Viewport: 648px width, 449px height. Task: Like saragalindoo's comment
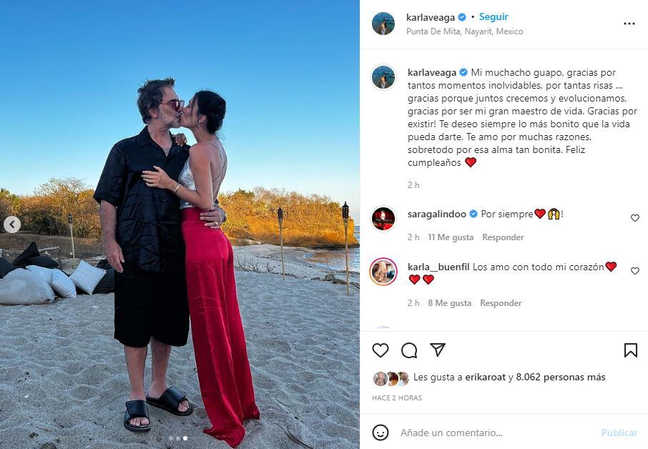pyautogui.click(x=635, y=217)
